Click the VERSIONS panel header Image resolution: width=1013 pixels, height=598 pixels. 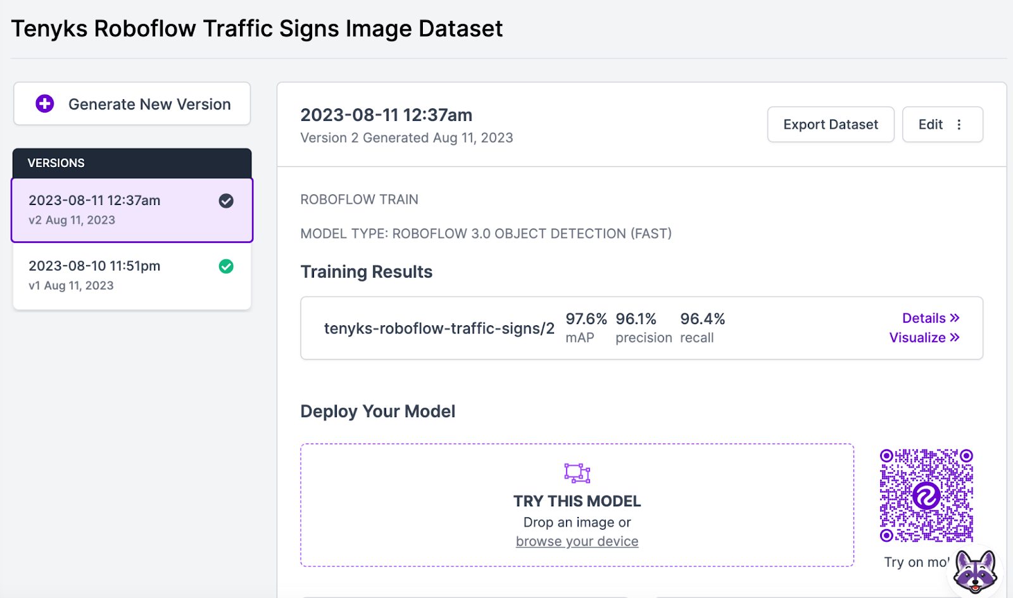coord(132,163)
